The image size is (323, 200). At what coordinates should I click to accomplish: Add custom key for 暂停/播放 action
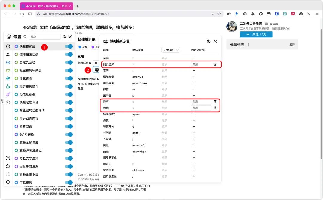pyautogui.click(x=194, y=114)
